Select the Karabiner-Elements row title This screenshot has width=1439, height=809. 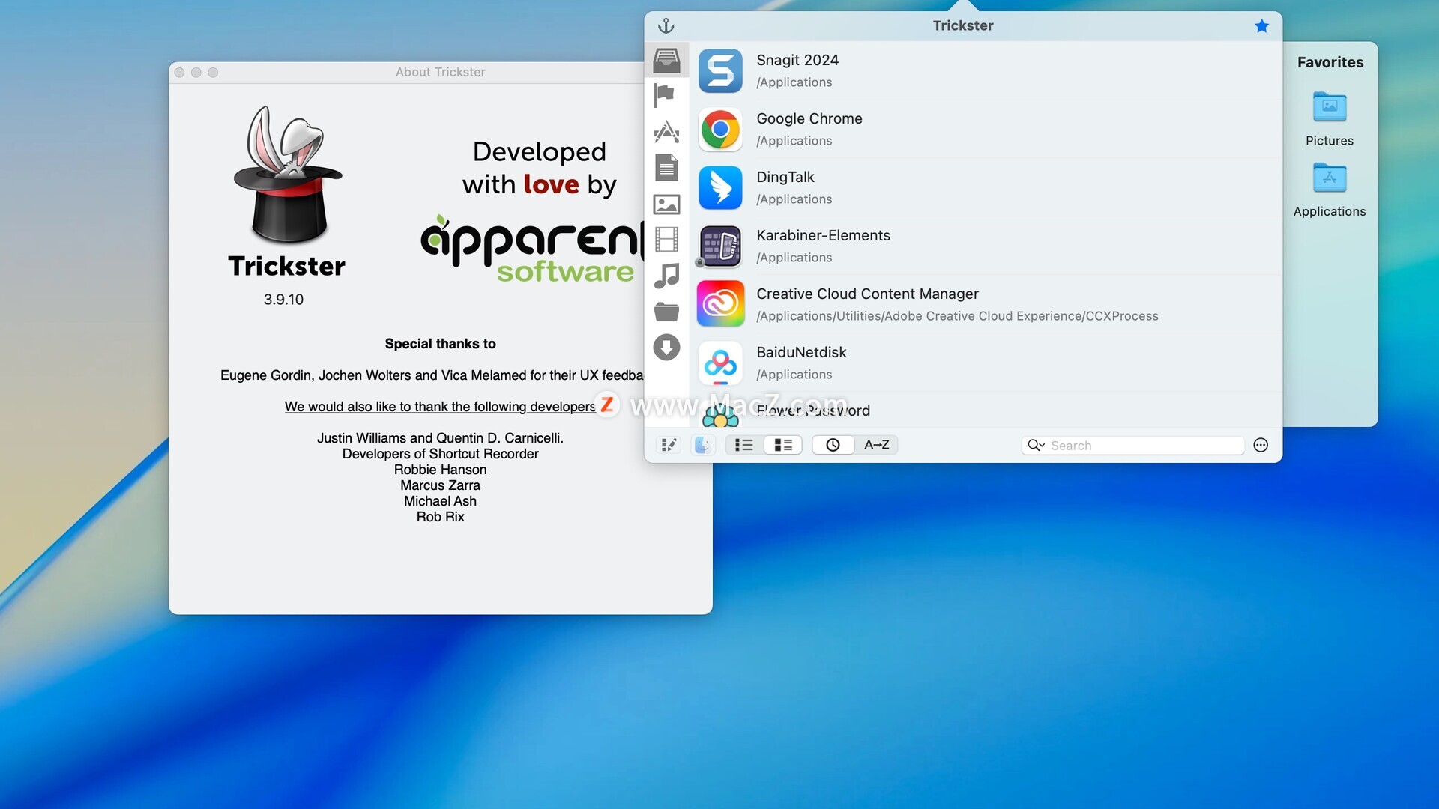[823, 235]
